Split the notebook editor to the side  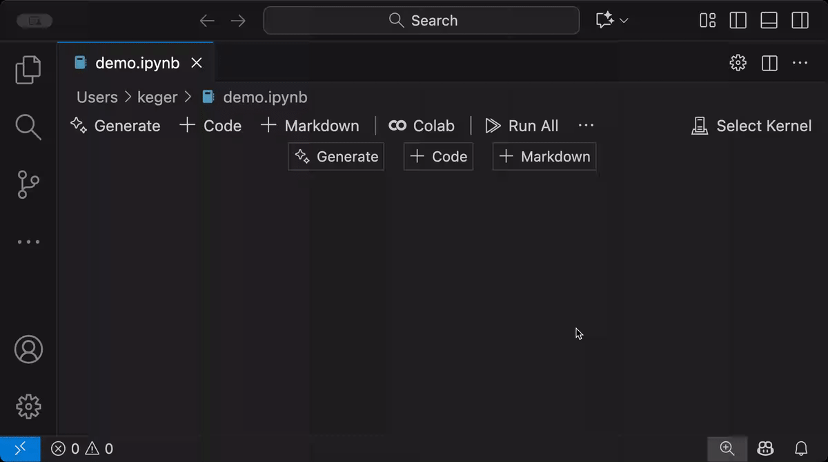coord(769,63)
